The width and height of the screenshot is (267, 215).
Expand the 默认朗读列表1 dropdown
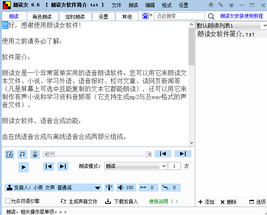(x=265, y=26)
